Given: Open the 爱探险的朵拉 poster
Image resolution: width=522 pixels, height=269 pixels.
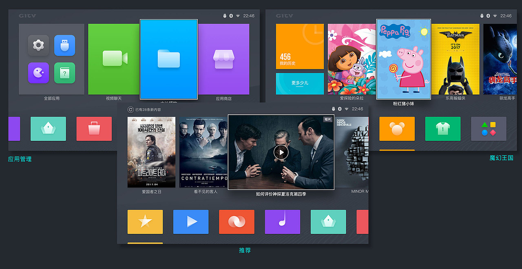Looking at the screenshot, I should 352,59.
